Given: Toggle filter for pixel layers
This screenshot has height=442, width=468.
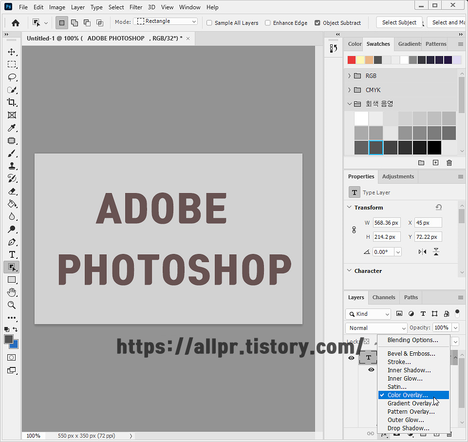Looking at the screenshot, I should tap(399, 313).
